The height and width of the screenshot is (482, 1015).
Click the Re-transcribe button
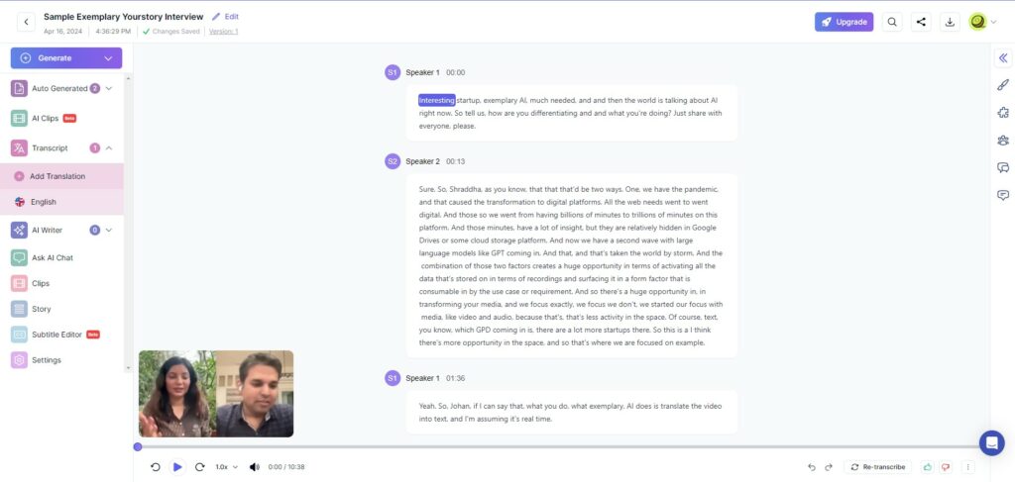pos(878,467)
